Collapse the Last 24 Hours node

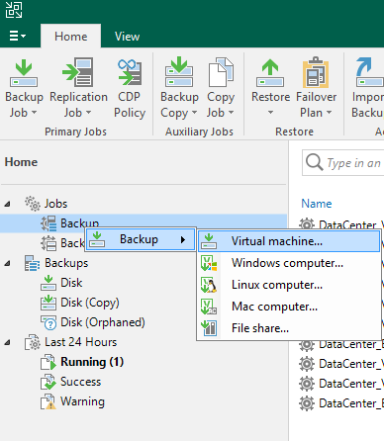7,342
